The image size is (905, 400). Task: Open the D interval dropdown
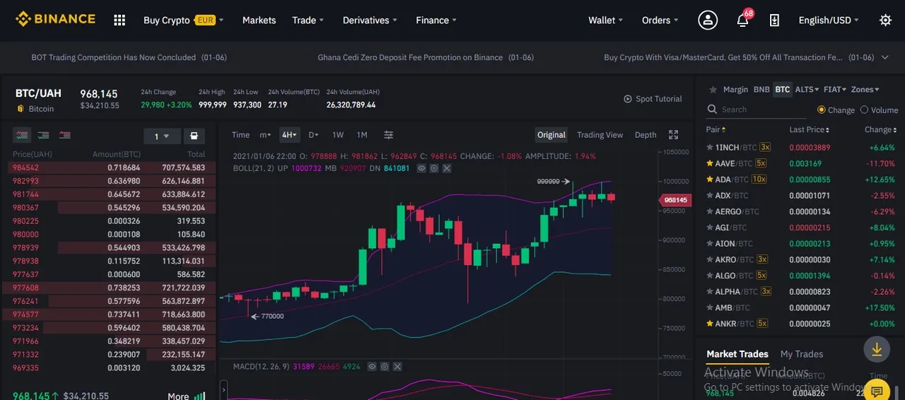tap(313, 135)
